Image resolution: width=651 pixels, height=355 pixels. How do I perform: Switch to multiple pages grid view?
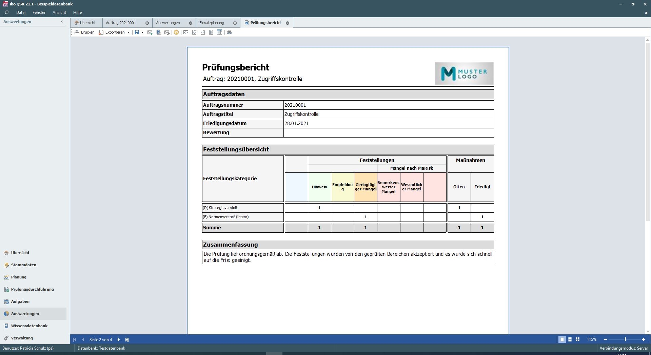point(578,339)
